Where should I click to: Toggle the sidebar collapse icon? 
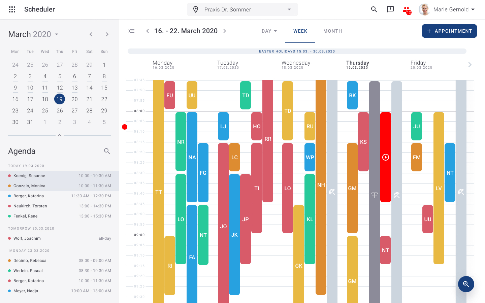pos(131,31)
